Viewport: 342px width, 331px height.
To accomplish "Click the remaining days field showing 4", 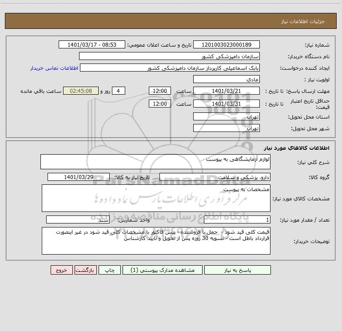I will tap(119, 91).
